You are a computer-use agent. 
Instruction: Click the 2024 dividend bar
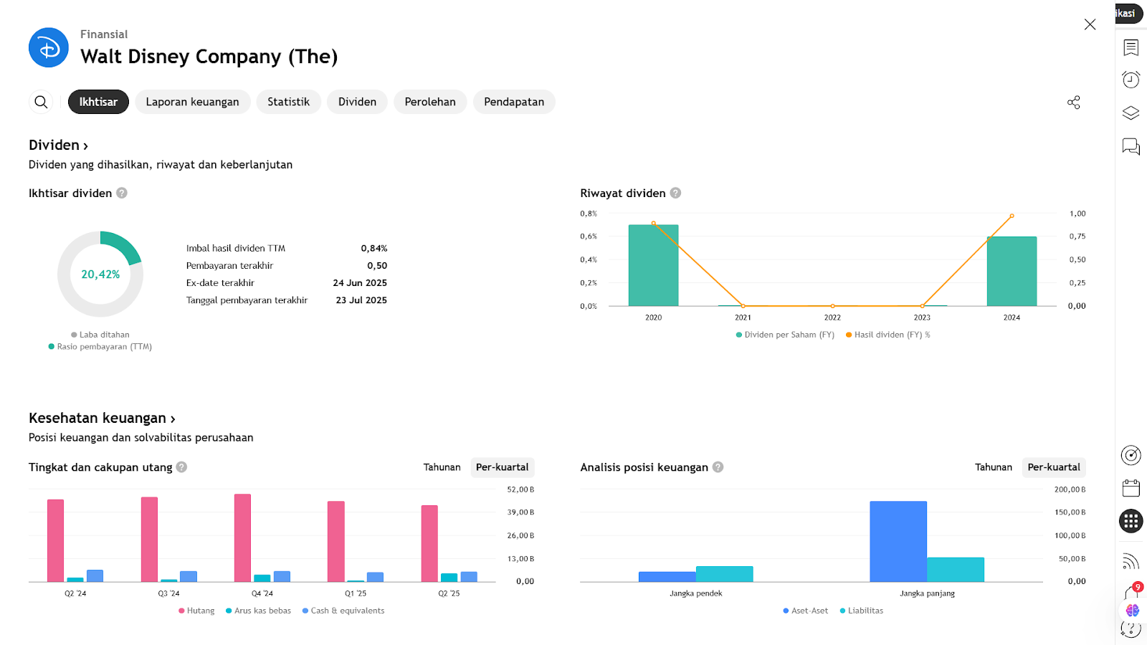click(1012, 271)
